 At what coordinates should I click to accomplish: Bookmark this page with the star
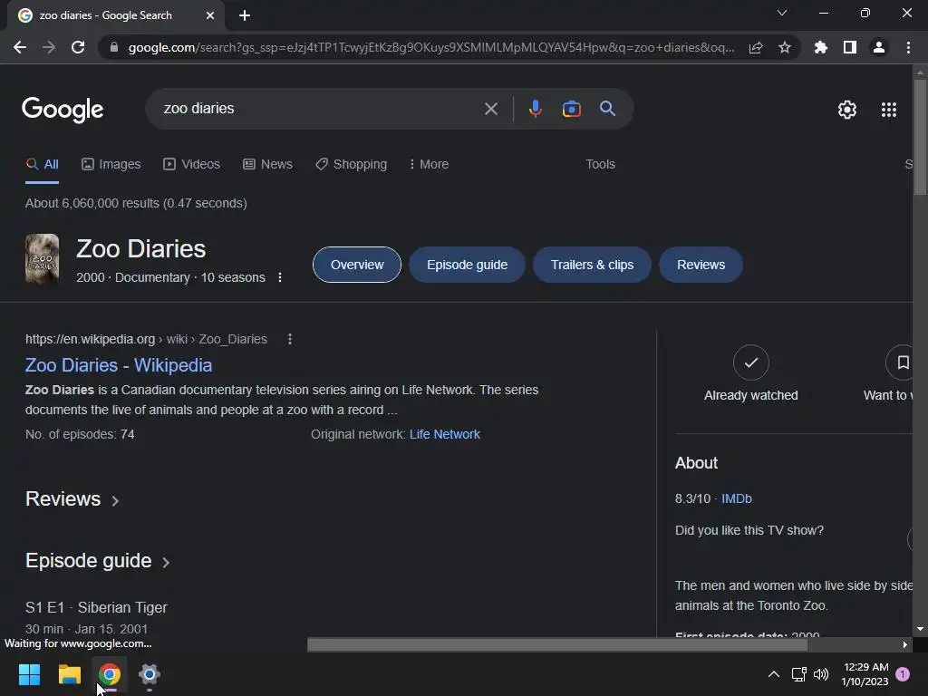click(x=785, y=47)
